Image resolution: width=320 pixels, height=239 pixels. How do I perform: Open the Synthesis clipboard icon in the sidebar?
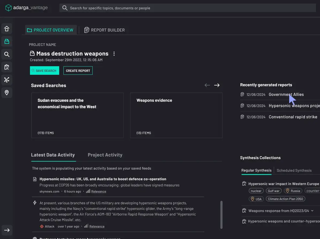pos(7,67)
